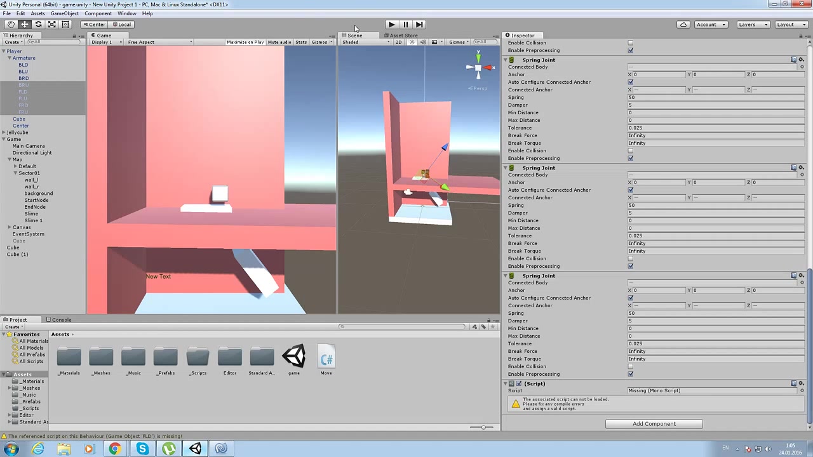Toggle the (Script) component enabled checkbox

pyautogui.click(x=519, y=383)
